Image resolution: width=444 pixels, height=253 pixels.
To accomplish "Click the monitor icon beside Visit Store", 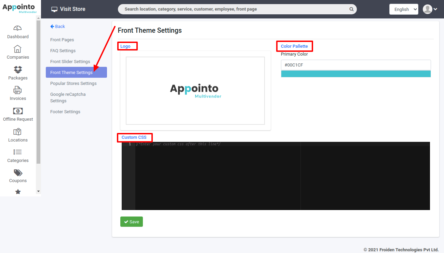I will 54,9.
